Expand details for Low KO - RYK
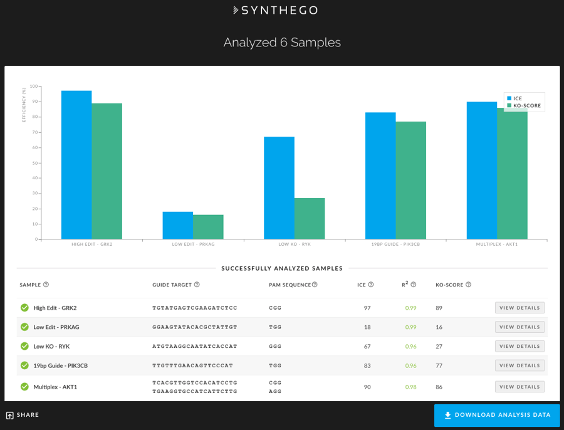The width and height of the screenshot is (564, 430). [520, 345]
